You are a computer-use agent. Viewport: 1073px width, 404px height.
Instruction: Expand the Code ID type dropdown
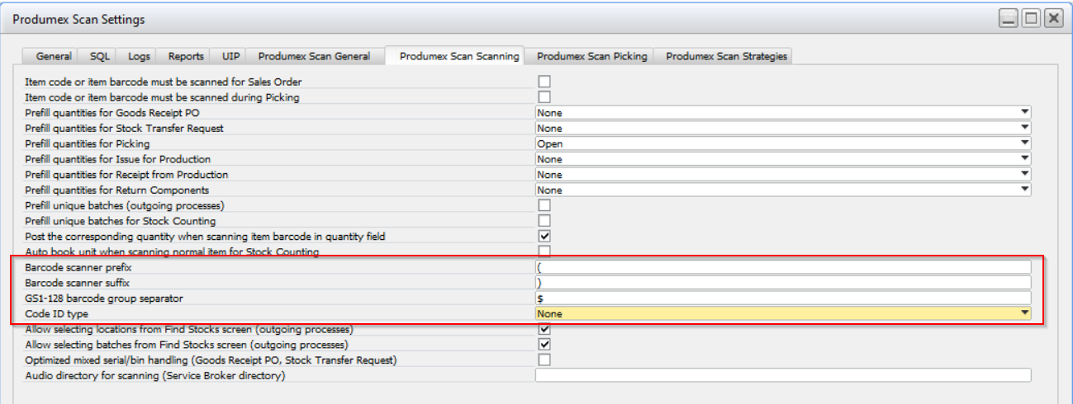pyautogui.click(x=1024, y=313)
